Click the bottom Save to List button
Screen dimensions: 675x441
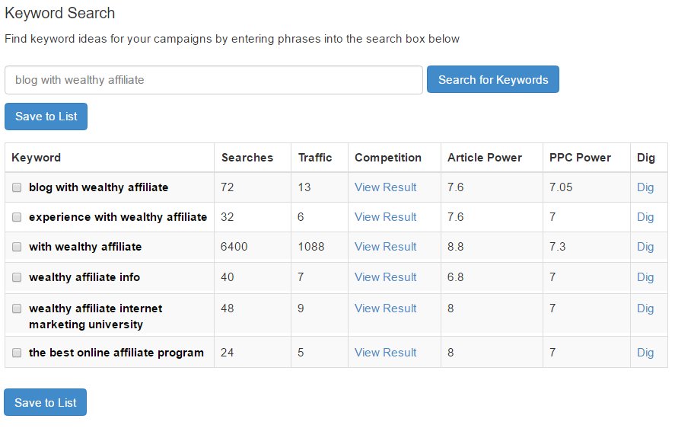(x=45, y=402)
